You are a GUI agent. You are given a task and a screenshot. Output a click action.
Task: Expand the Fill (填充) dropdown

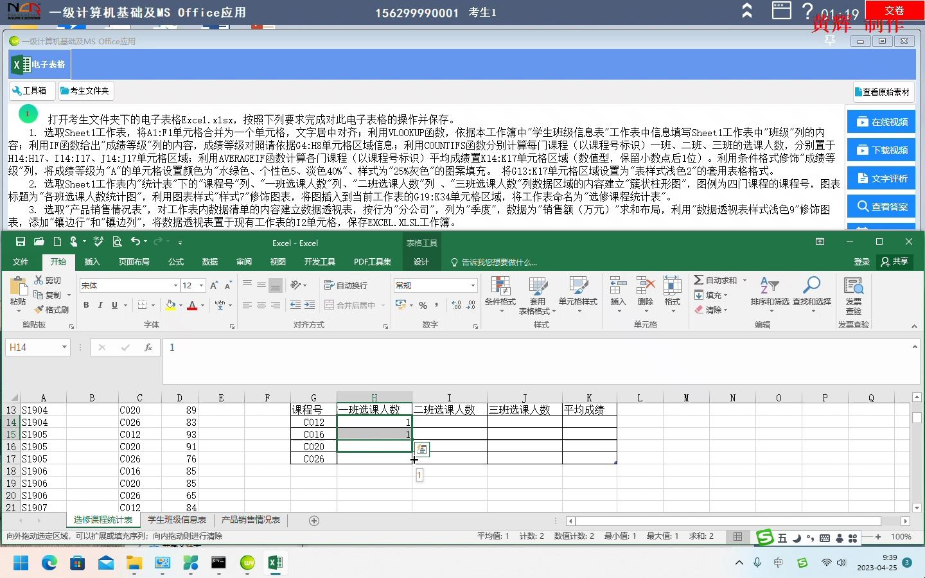tap(711, 295)
